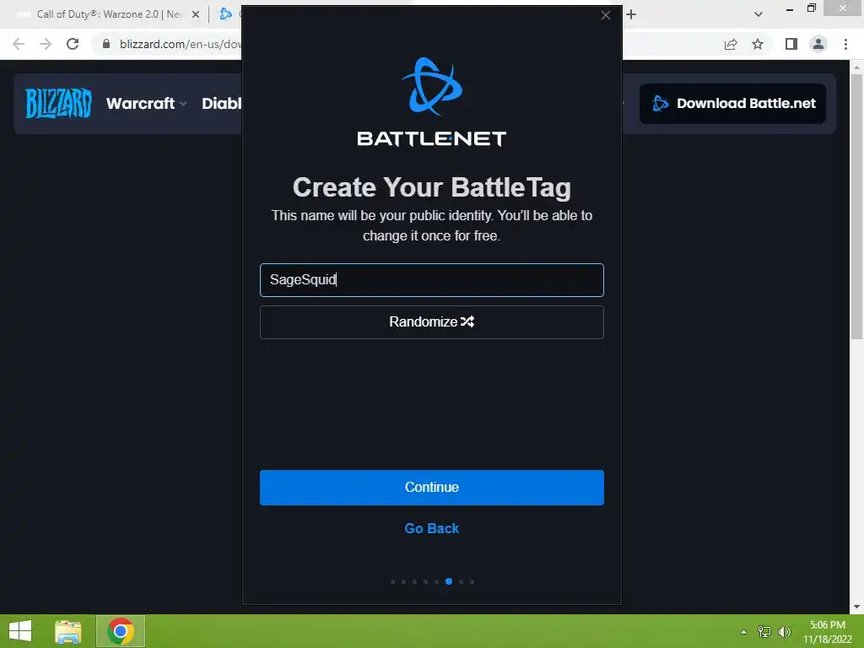Image resolution: width=864 pixels, height=648 pixels.
Task: Click the page vertical scrollbar
Action: [x=856, y=207]
